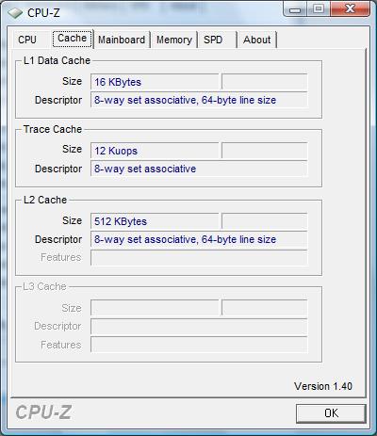Click the L1 Data Cache descriptor field
The height and width of the screenshot is (436, 377).
[199, 100]
